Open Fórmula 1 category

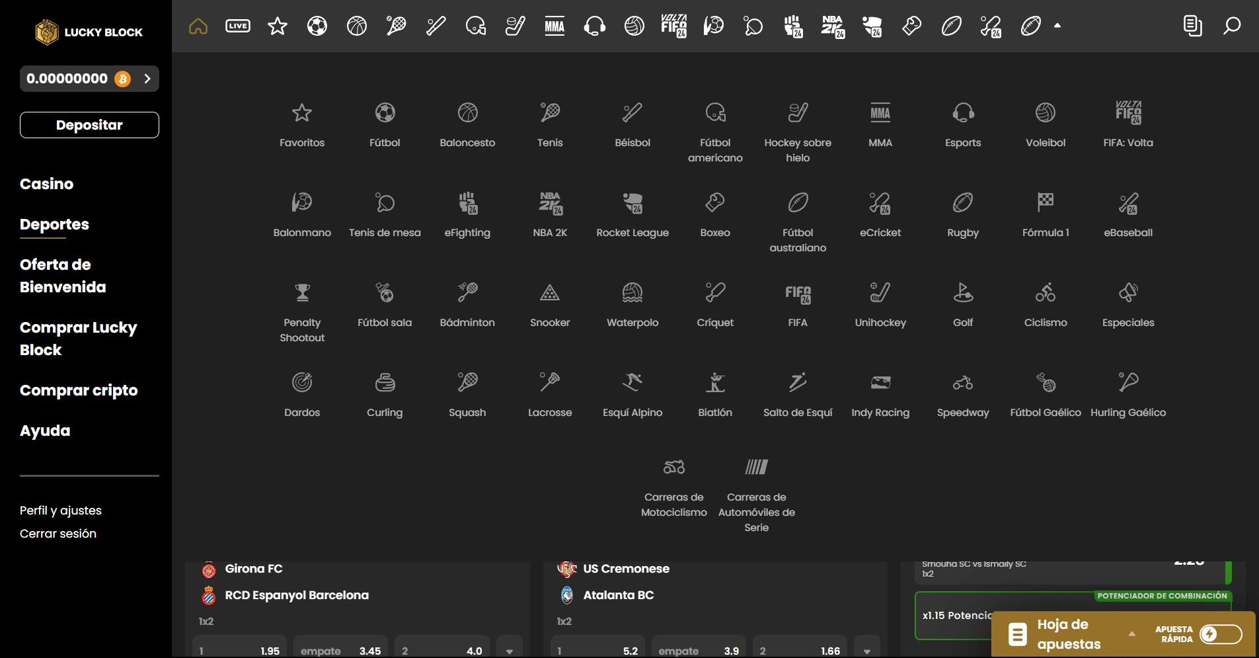(1046, 215)
